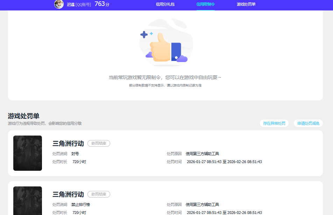
Task: Open the game thumbnail of the 封号 record
Action: (x=28, y=153)
